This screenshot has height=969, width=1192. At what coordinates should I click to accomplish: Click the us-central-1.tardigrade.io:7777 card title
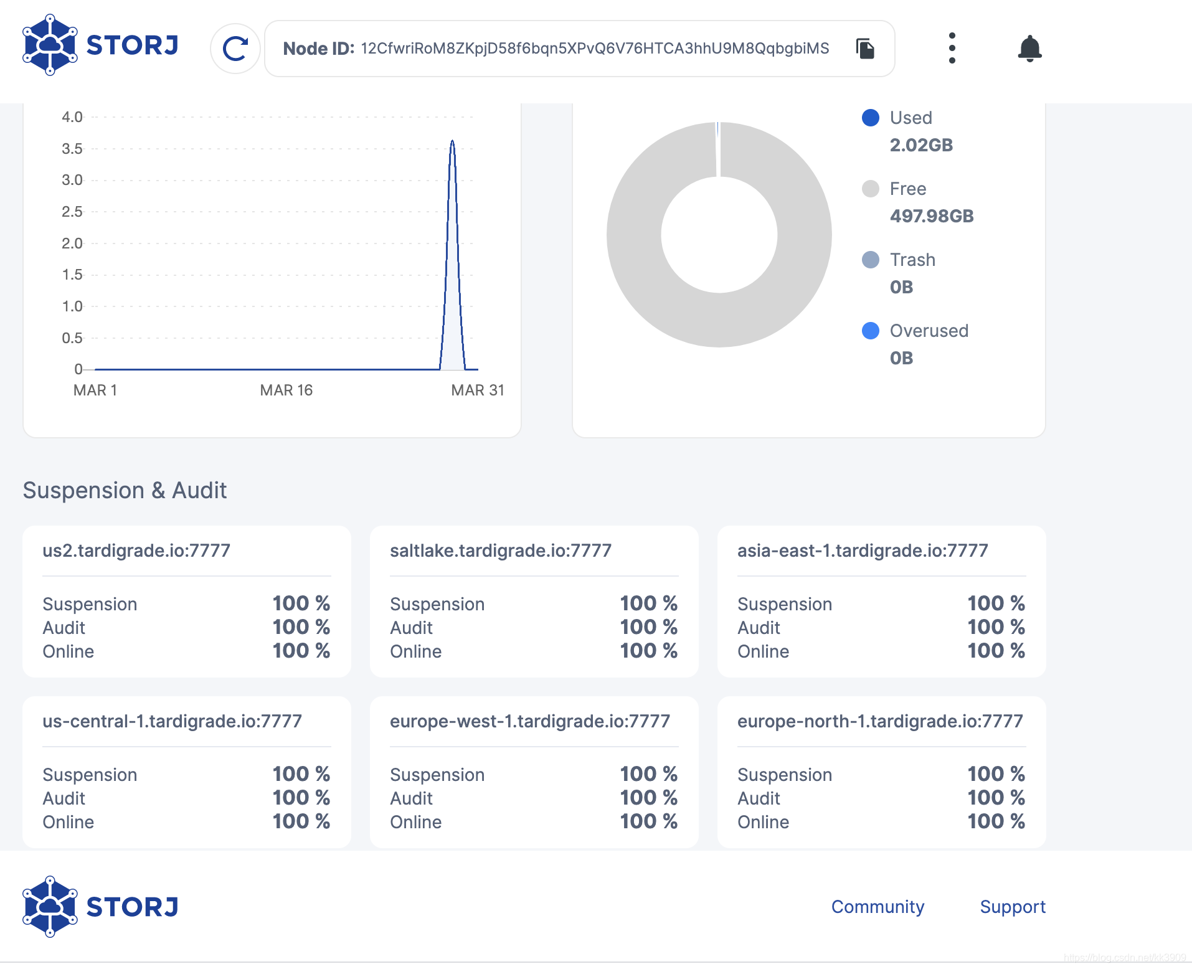(x=172, y=721)
